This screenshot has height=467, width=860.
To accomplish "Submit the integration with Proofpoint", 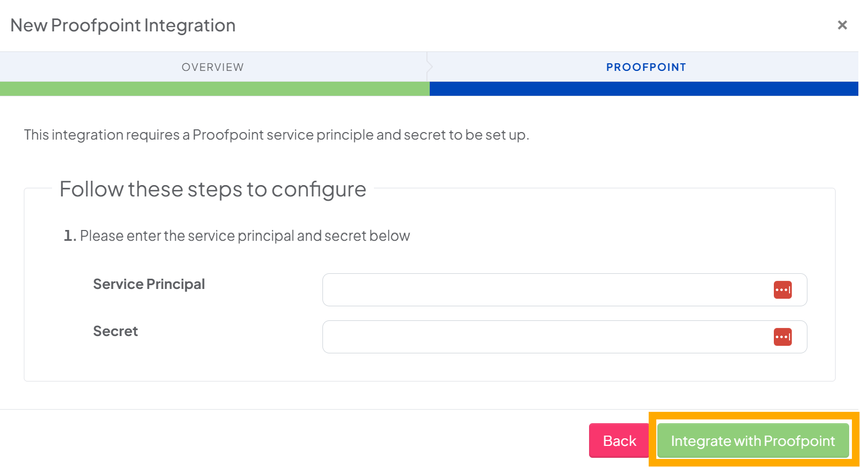I will 752,440.
